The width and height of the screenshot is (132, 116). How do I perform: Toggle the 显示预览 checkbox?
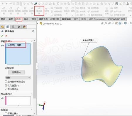[x=6, y=89]
